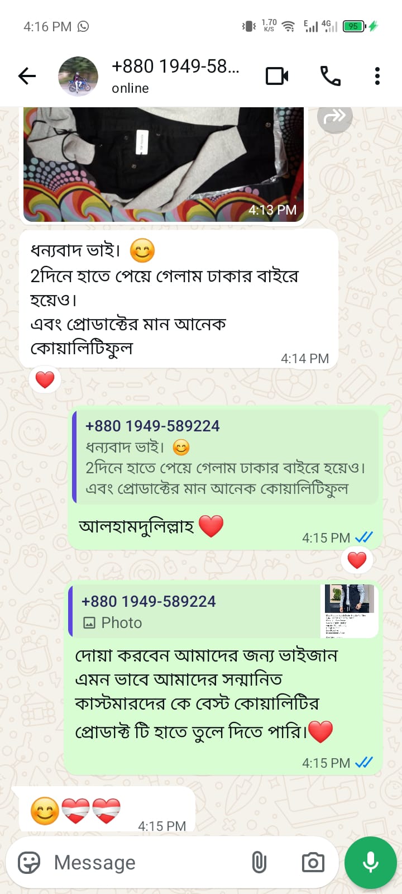Image resolution: width=402 pixels, height=894 pixels.
Task: Open the quoted photo thumbnail
Action: point(350,611)
